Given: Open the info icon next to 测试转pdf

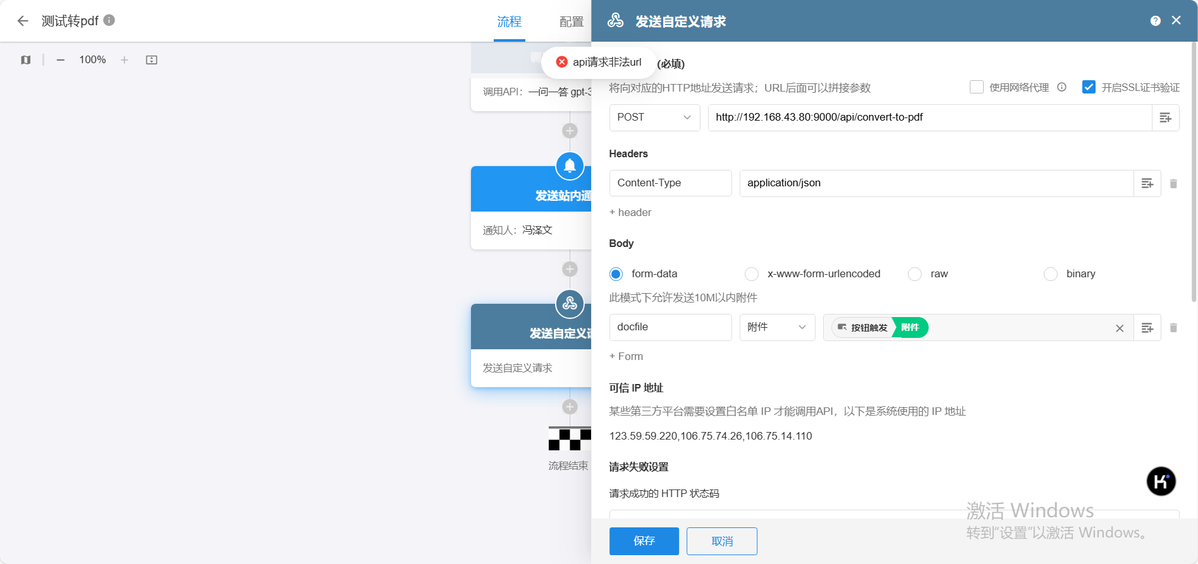Looking at the screenshot, I should coord(109,20).
